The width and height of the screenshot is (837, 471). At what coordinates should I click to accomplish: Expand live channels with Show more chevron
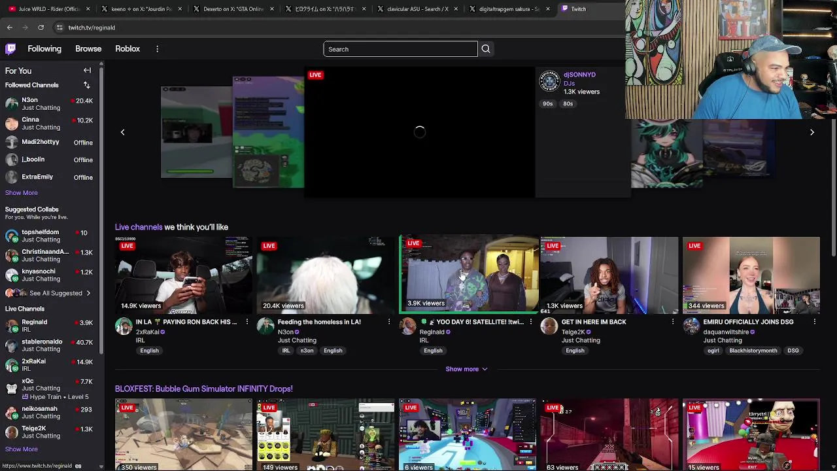coord(466,369)
